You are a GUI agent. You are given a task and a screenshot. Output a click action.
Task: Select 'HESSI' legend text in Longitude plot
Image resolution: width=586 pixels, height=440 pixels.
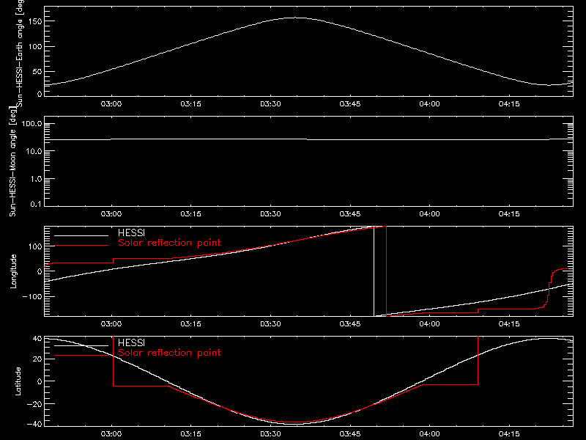(x=131, y=232)
